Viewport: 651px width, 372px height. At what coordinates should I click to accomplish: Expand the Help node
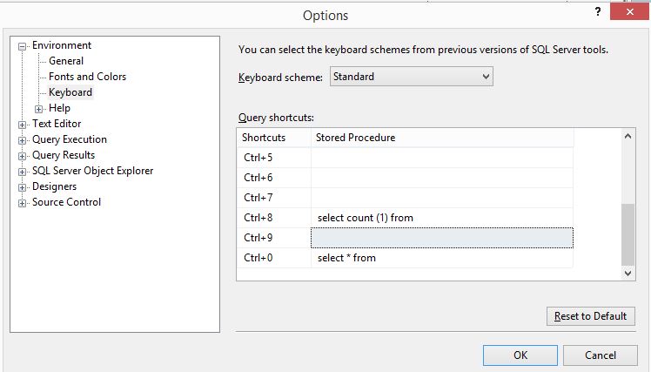(38, 109)
